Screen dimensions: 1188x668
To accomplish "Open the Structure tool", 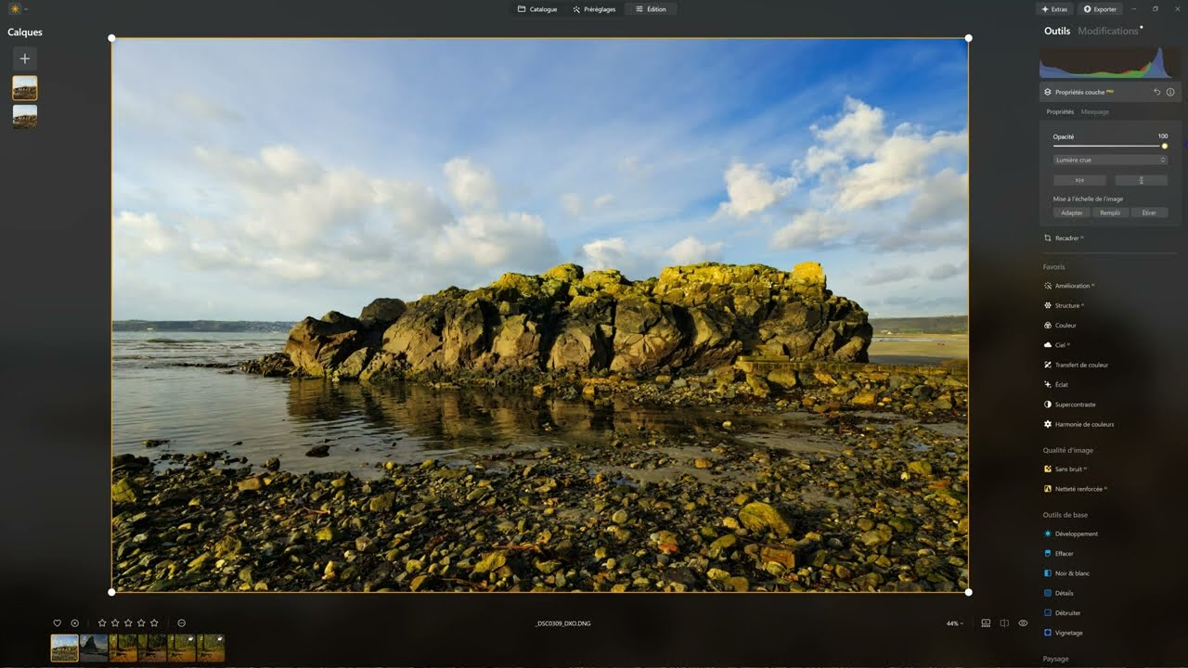I will point(1064,305).
